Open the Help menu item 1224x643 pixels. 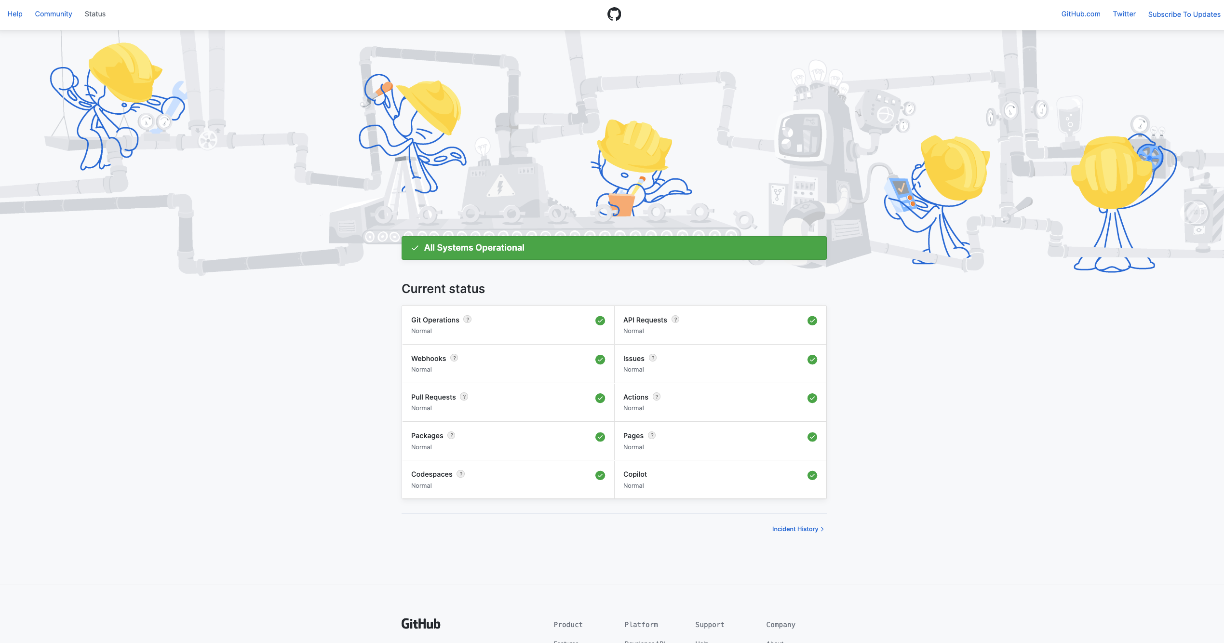(x=15, y=14)
